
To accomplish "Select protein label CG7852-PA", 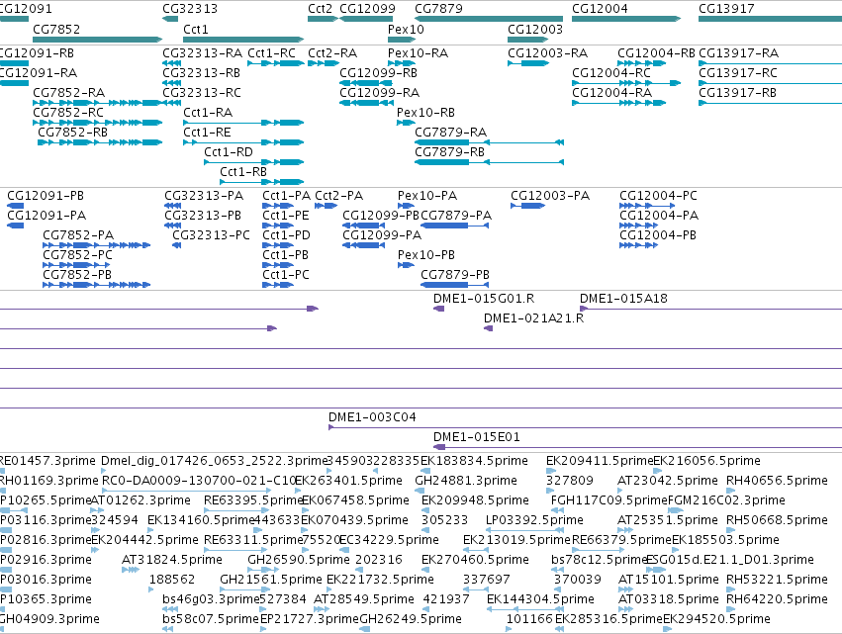I will (x=78, y=235).
